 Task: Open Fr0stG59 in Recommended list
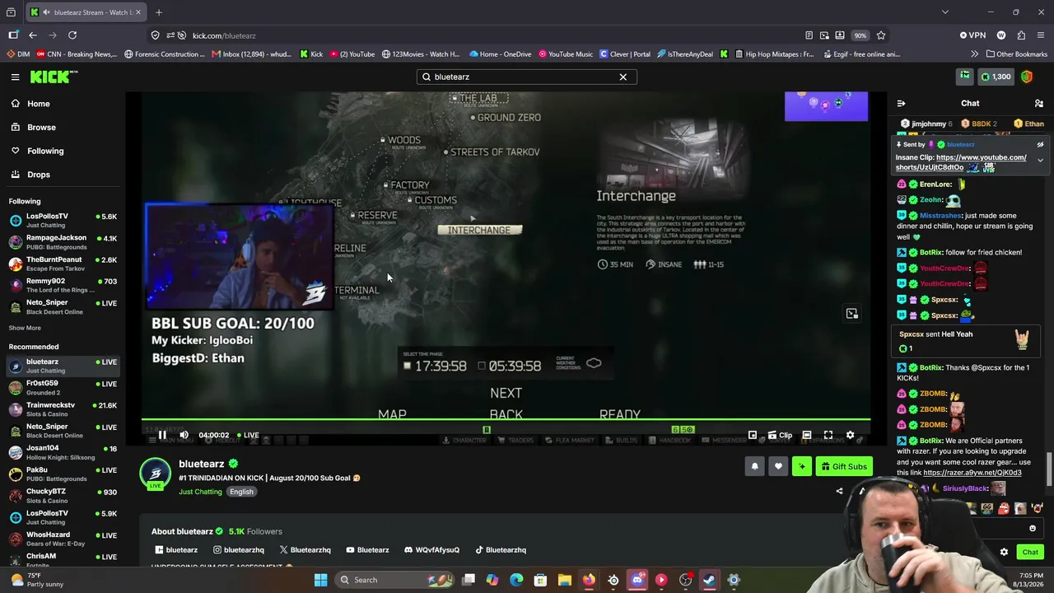tap(63, 387)
